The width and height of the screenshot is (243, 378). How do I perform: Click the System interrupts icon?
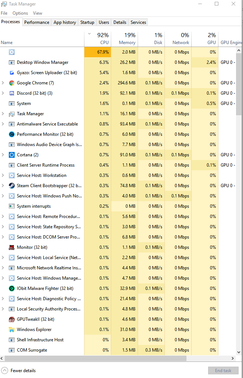click(x=12, y=206)
